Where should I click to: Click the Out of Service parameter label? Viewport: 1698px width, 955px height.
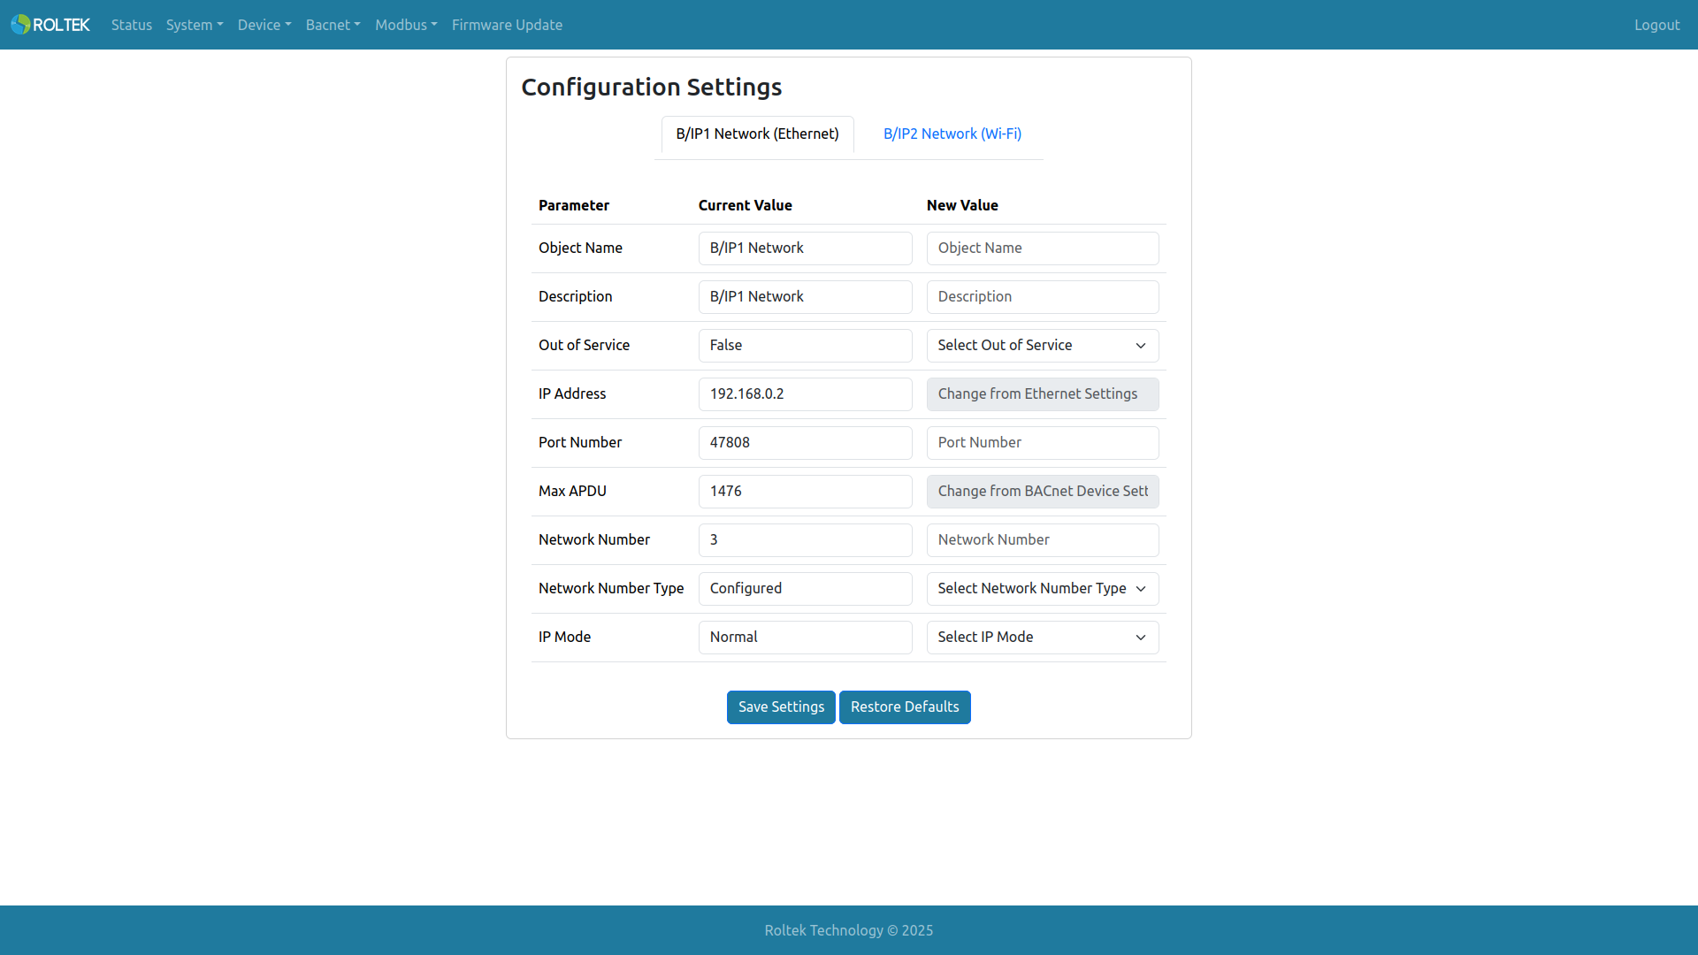point(584,345)
